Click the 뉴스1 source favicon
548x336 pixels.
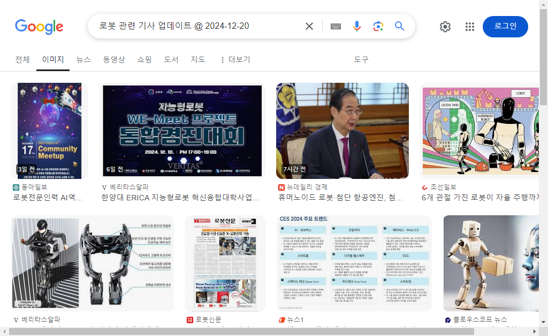[281, 319]
